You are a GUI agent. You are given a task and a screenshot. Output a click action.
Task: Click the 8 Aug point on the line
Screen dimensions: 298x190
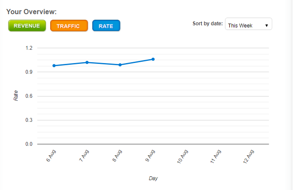[120, 65]
